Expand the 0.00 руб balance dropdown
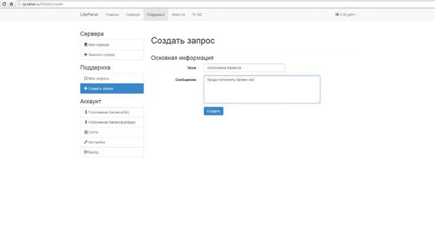This screenshot has height=245, width=435. coord(345,15)
